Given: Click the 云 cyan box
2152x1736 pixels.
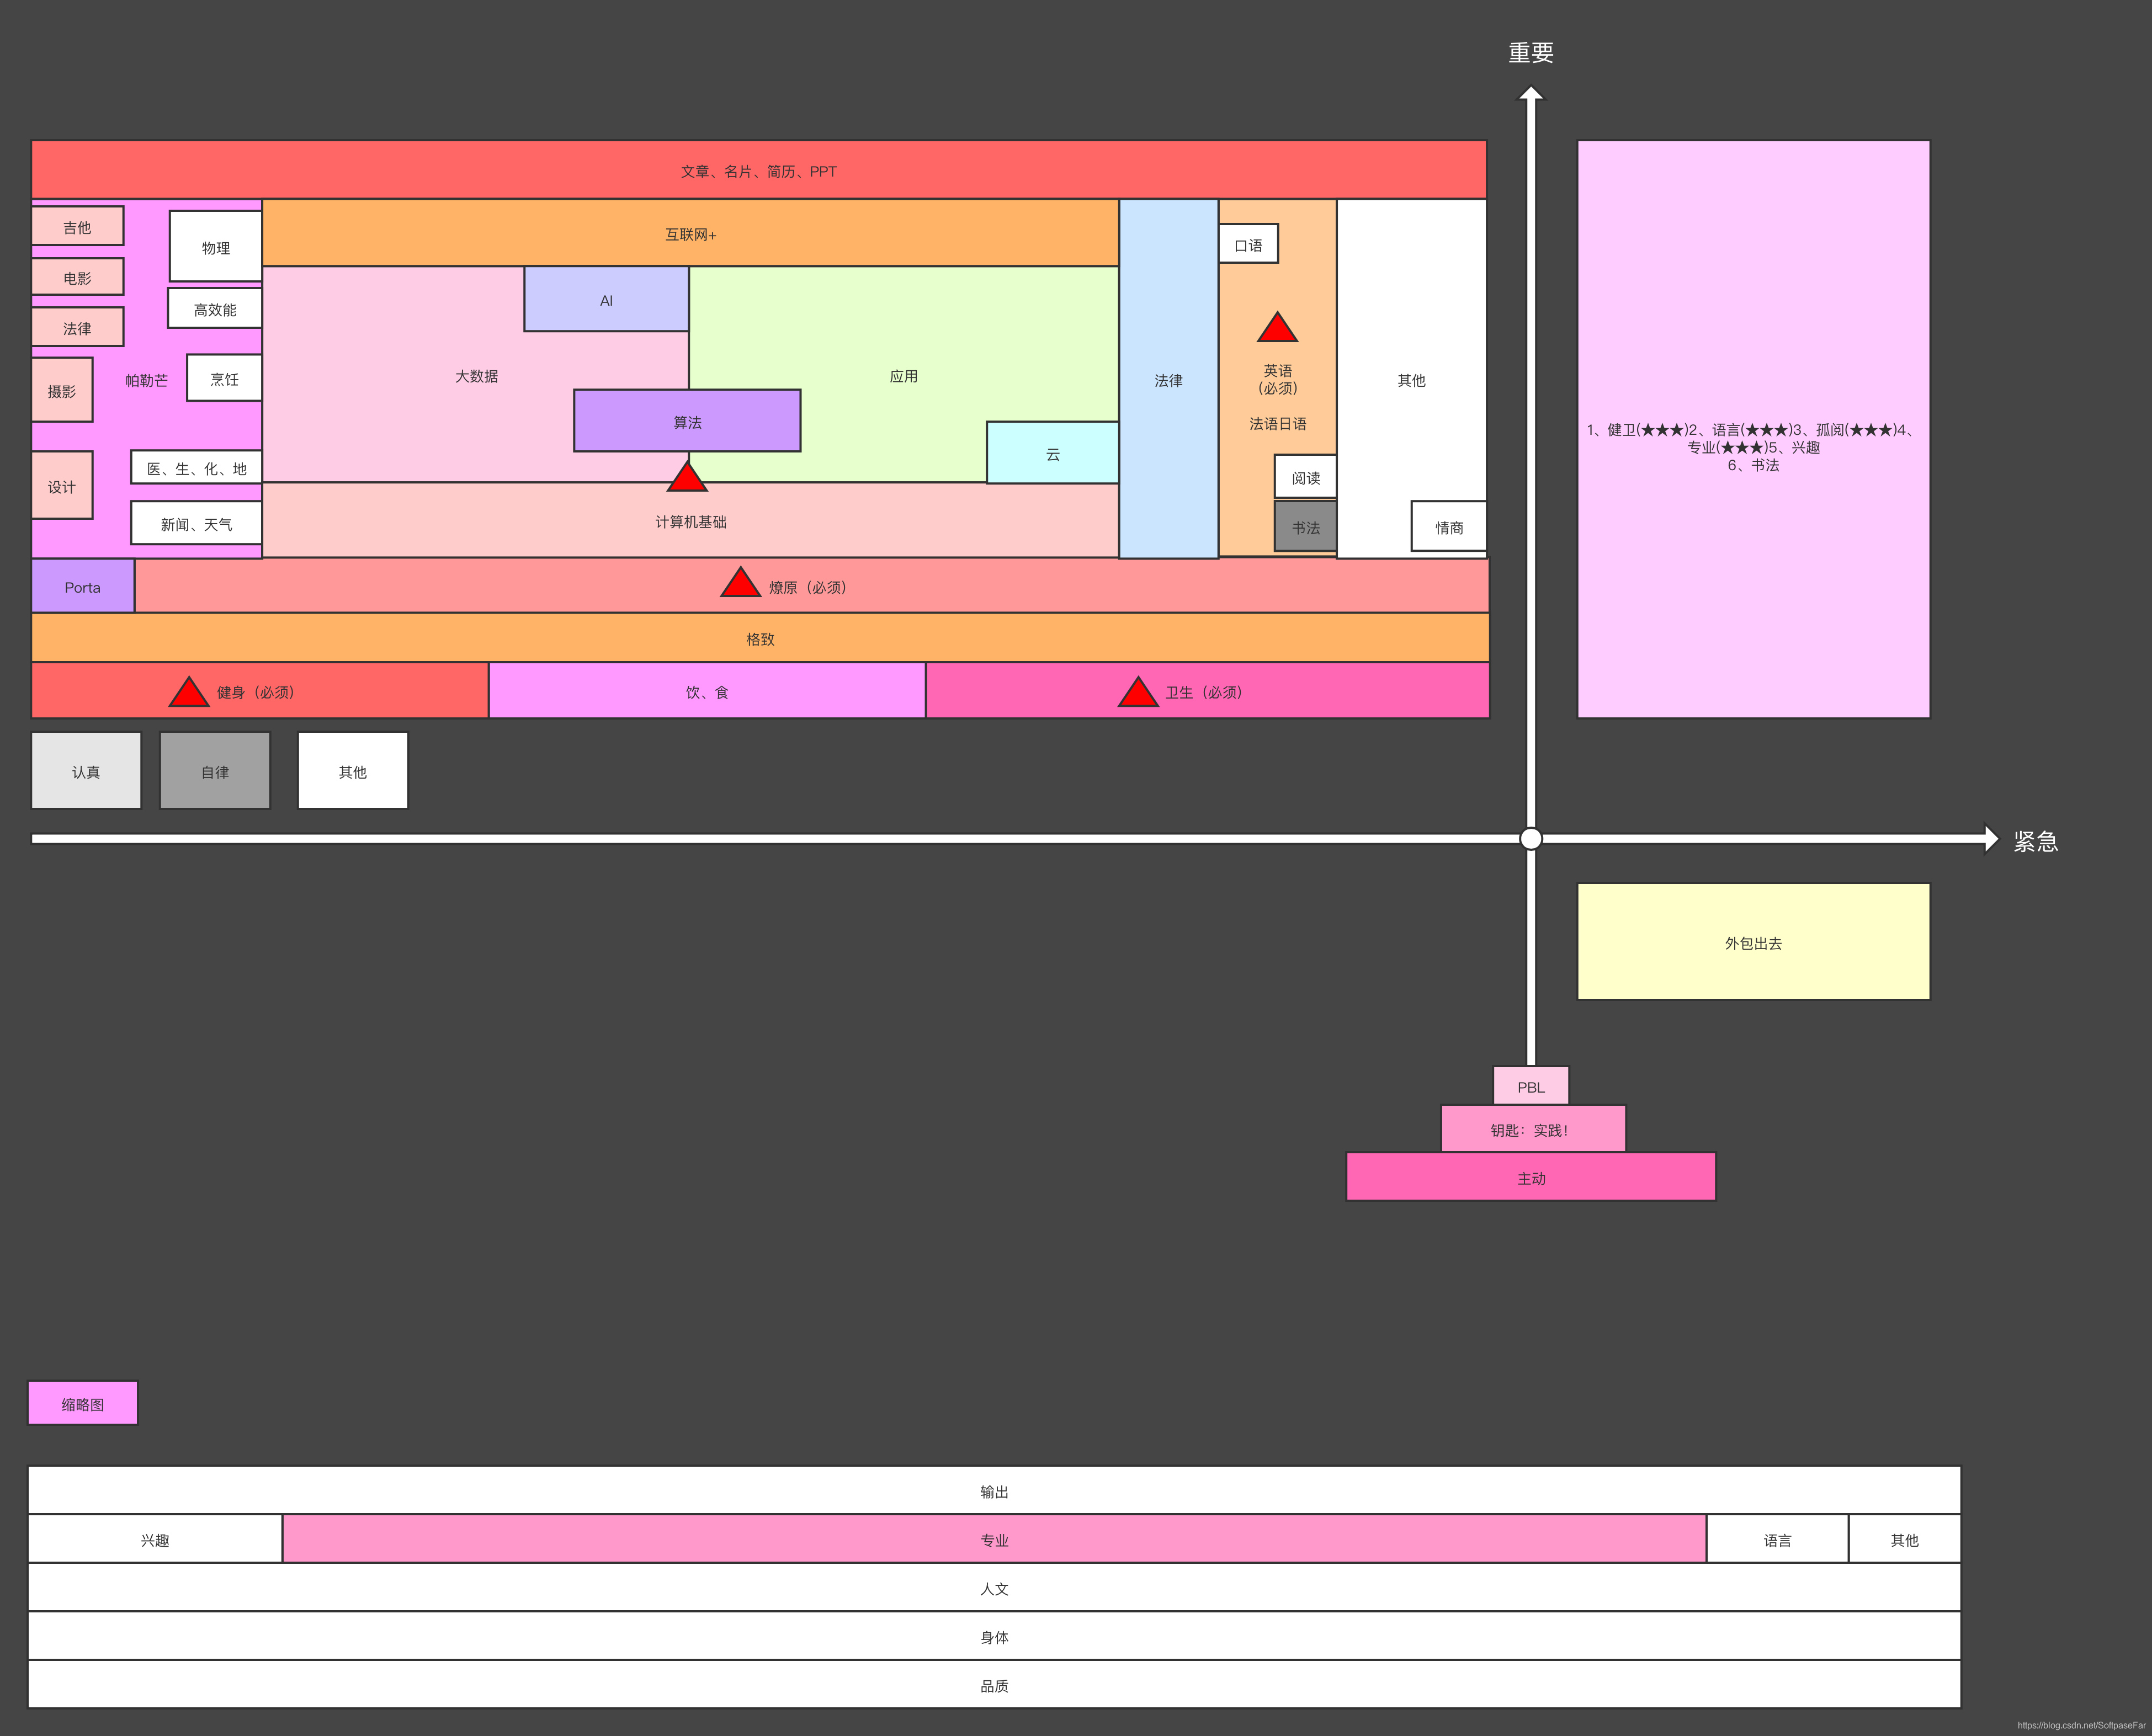Looking at the screenshot, I should click(x=1052, y=453).
